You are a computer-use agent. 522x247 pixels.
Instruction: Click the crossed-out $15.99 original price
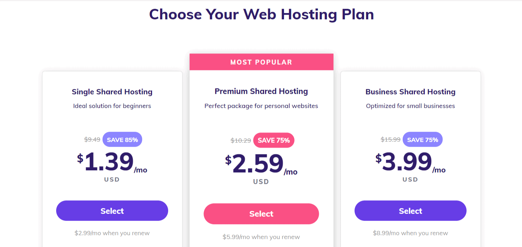point(391,139)
